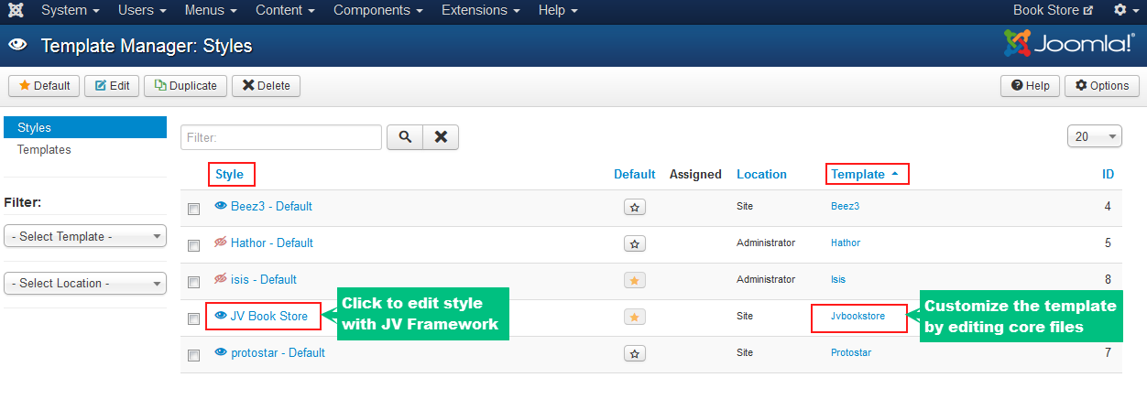The height and width of the screenshot is (399, 1147).
Task: Sort by the Style column header
Action: click(x=229, y=174)
